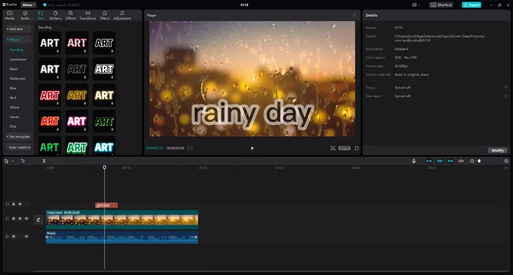
Task: Switch to the Audio tab
Action: pyautogui.click(x=25, y=15)
